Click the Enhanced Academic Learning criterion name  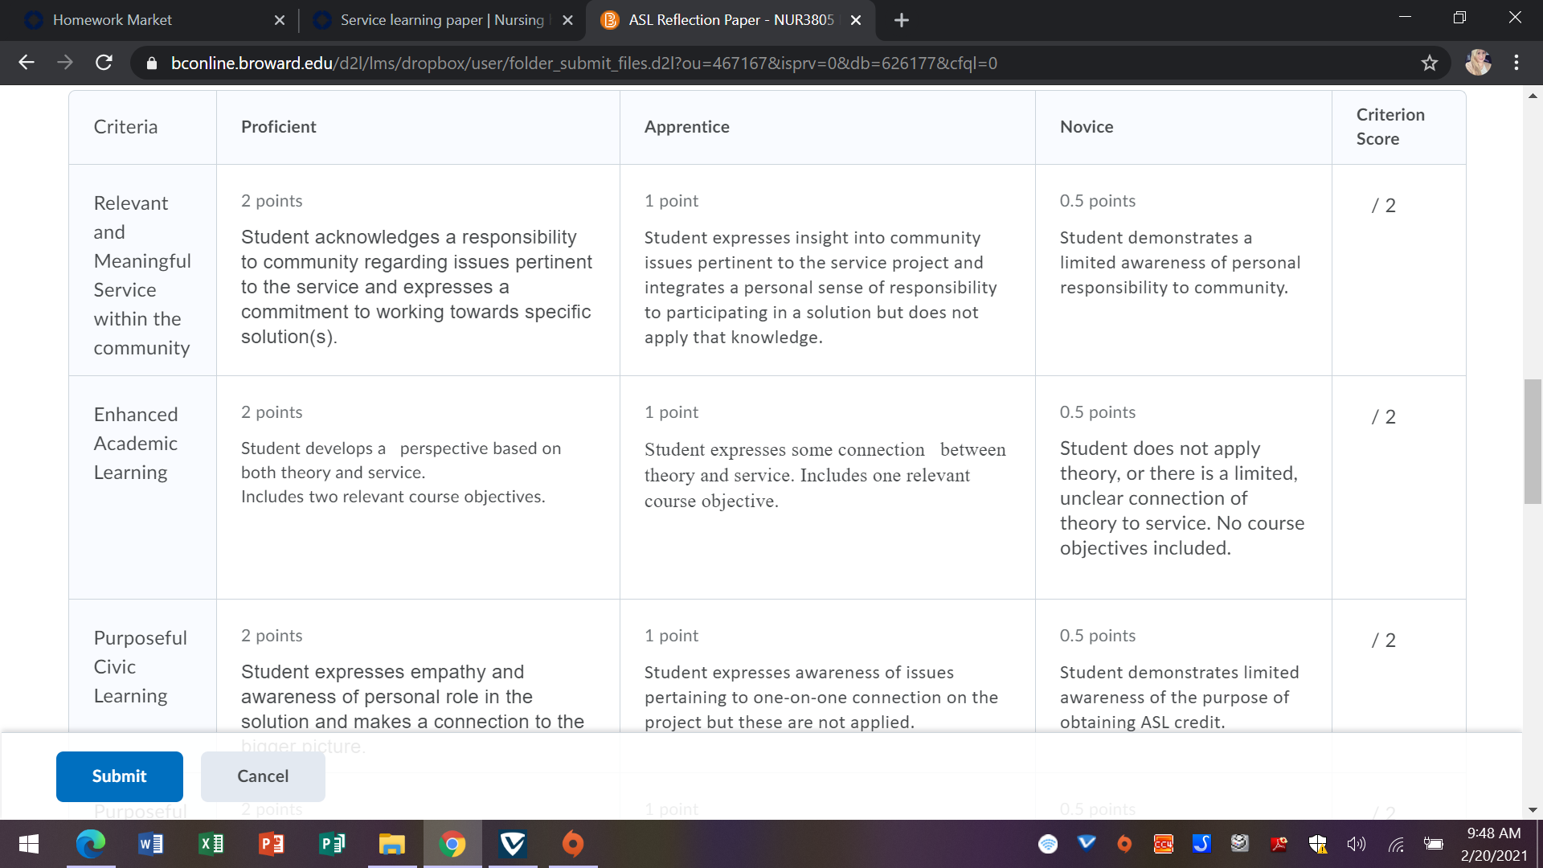136,444
